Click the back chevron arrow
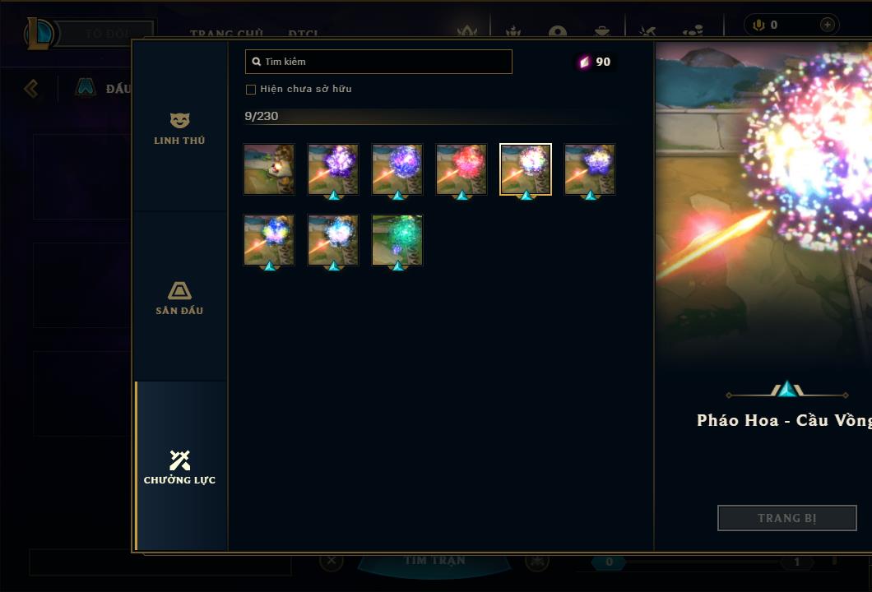872x592 pixels. pos(31,88)
